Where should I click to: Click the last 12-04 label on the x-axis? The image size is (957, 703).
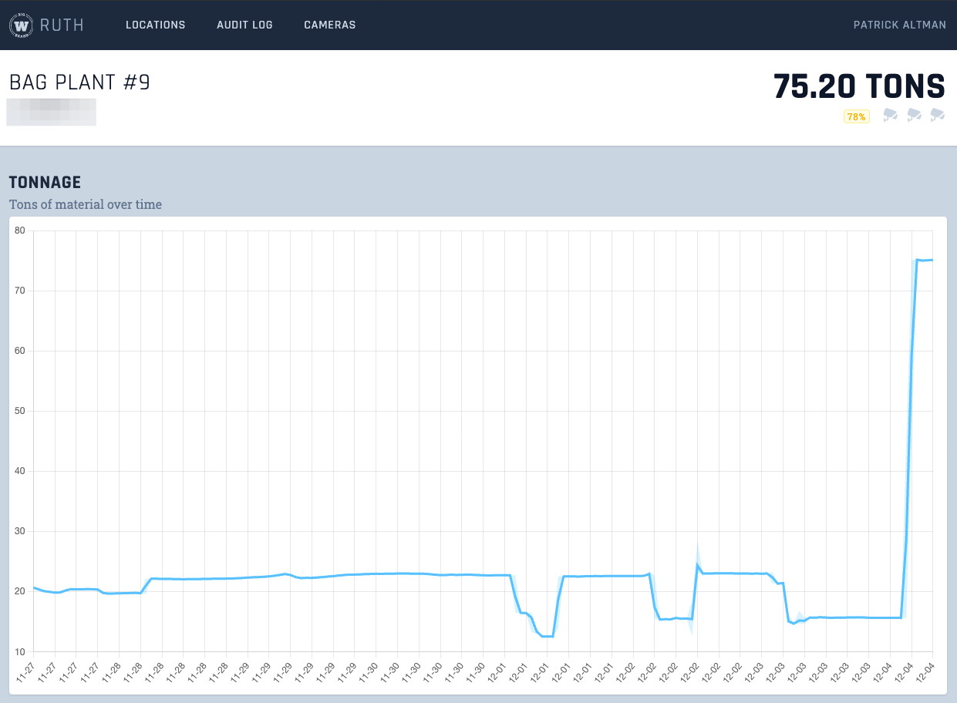925,669
